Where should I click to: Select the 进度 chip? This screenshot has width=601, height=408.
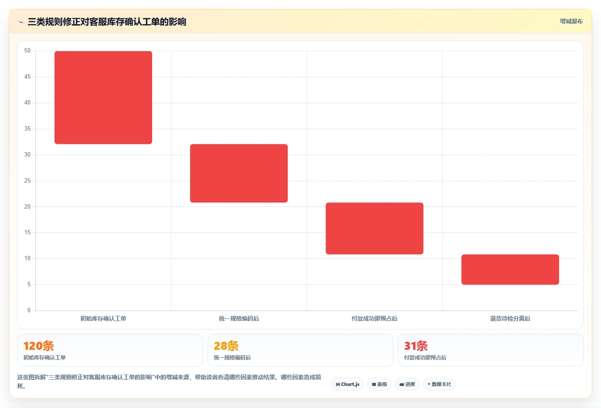407,384
